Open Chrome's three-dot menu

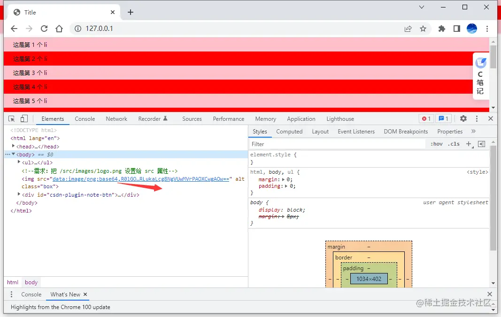(487, 29)
